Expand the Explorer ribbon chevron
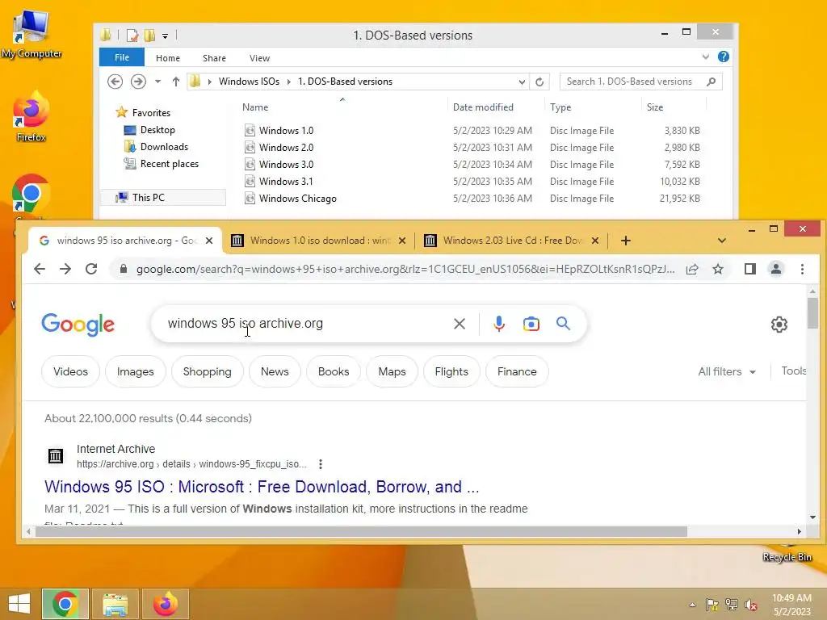 click(705, 57)
